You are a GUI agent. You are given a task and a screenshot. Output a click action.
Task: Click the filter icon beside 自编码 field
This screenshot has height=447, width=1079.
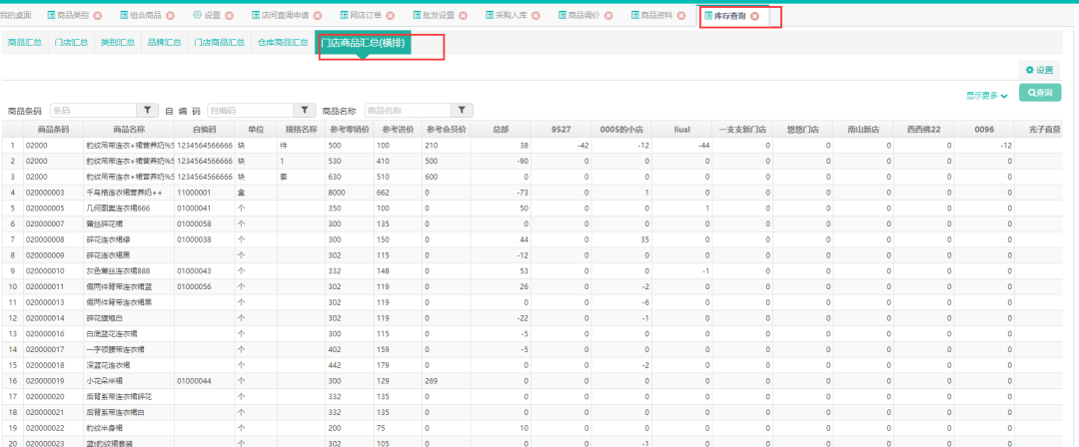click(x=304, y=110)
